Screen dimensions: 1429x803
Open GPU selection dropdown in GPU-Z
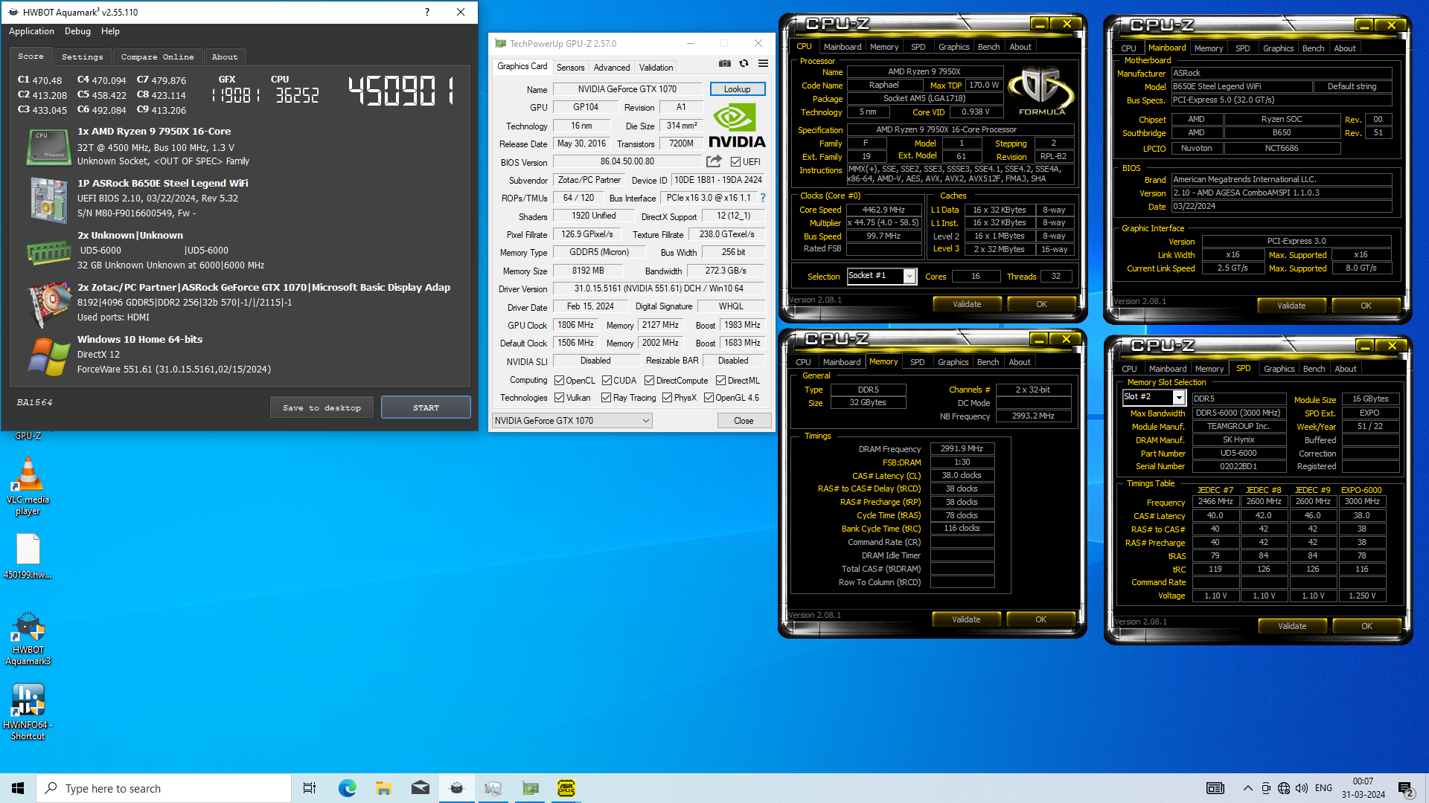click(572, 421)
